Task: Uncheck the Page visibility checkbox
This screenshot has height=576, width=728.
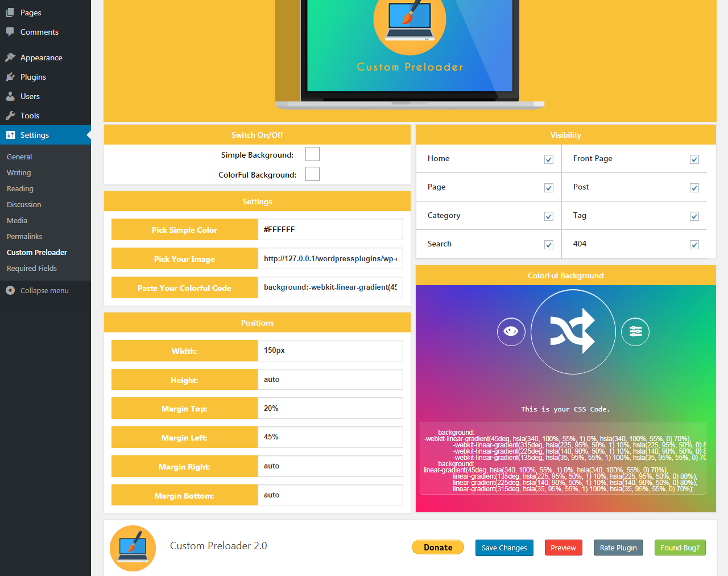Action: [549, 188]
